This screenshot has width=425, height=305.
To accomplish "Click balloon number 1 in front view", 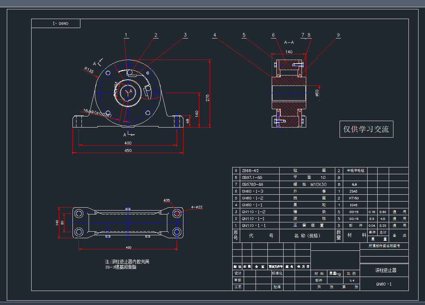I will [126, 35].
